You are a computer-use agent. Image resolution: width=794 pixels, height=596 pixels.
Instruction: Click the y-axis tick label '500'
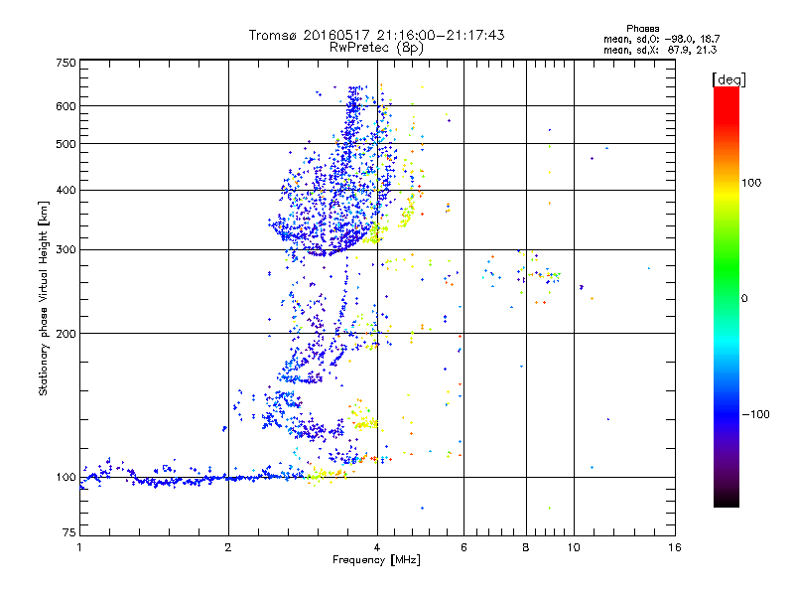coord(66,144)
